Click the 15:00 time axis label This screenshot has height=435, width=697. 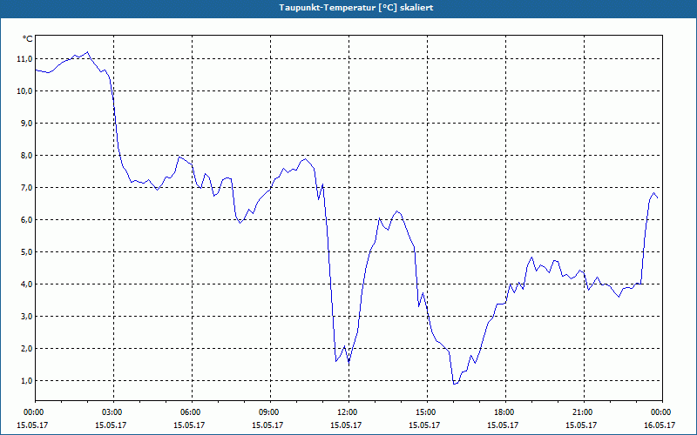click(x=427, y=412)
